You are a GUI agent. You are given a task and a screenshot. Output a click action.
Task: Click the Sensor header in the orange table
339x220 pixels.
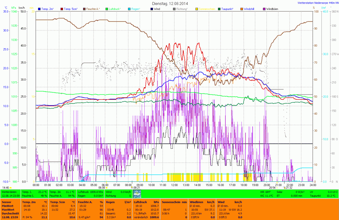coord(6,201)
